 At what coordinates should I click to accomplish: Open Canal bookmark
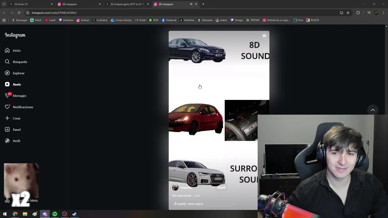pos(50,20)
